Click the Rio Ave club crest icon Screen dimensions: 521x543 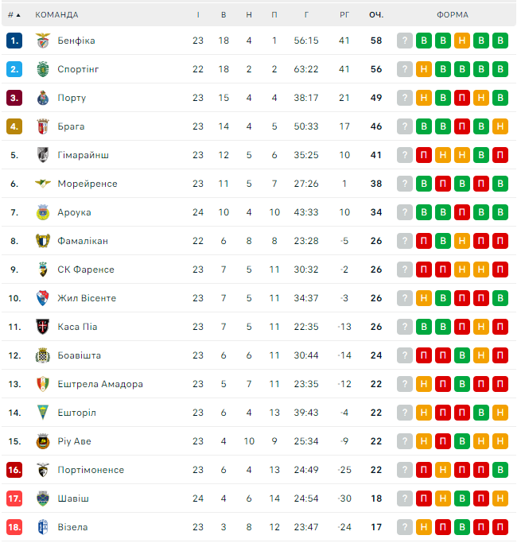[x=43, y=441]
